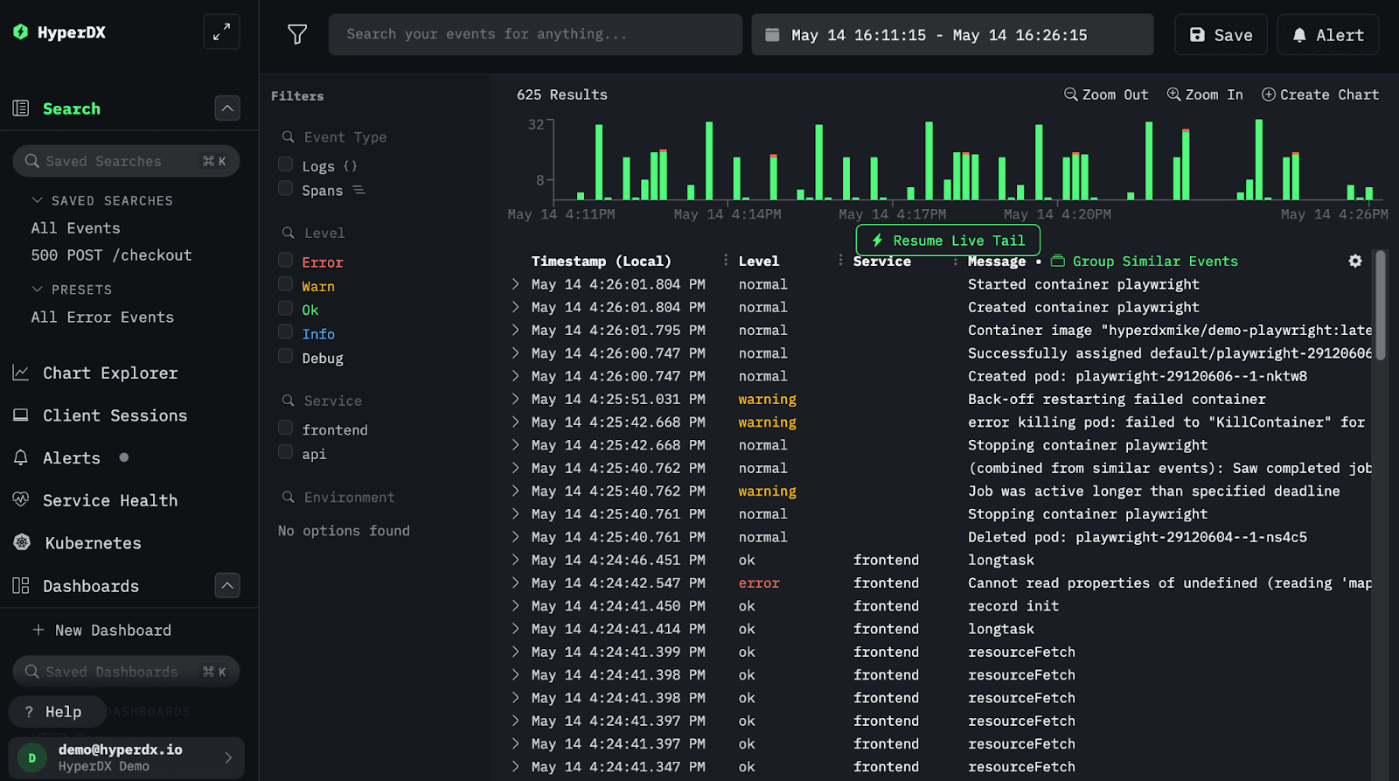Viewport: 1399px width, 781px height.
Task: Click the Zoom Out magnifier icon
Action: point(1070,94)
